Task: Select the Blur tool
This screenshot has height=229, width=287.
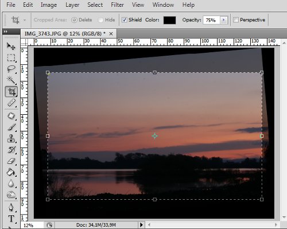Action: coord(11,183)
